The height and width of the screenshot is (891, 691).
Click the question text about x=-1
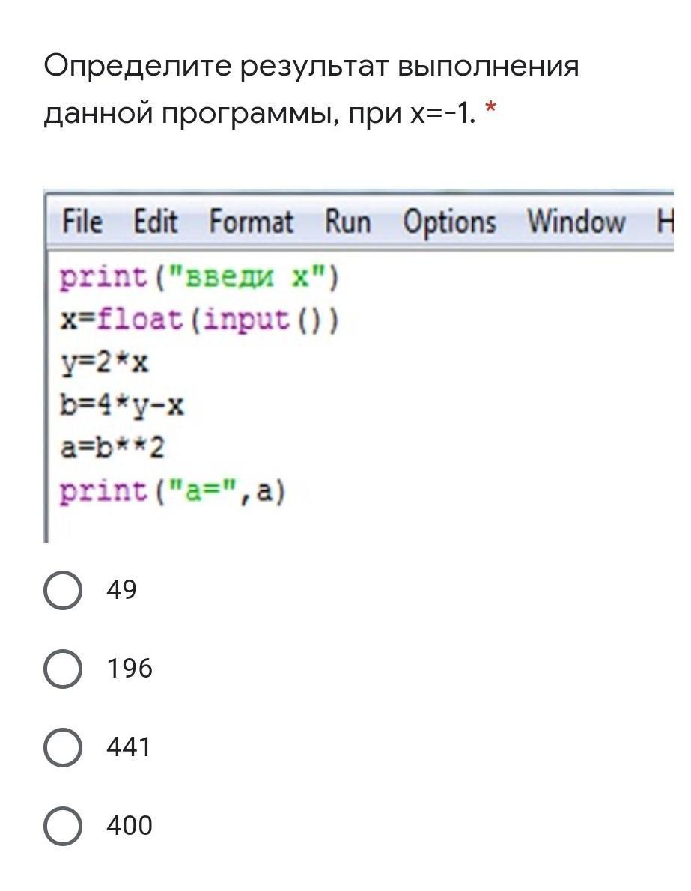pyautogui.click(x=311, y=90)
